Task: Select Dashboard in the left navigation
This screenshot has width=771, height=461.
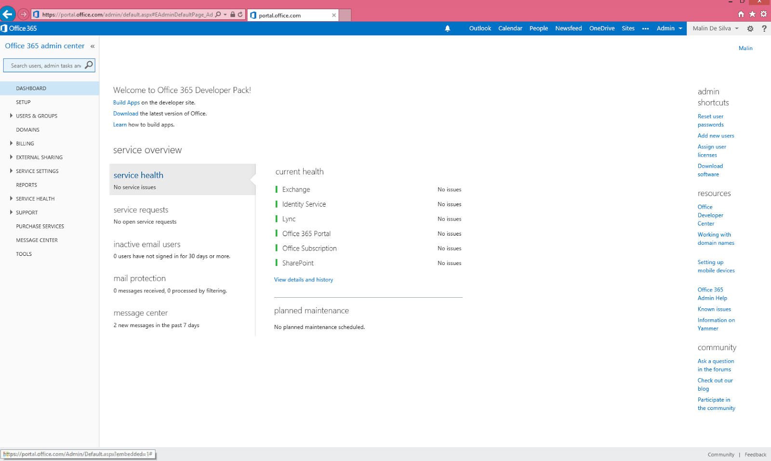Action: pos(50,88)
